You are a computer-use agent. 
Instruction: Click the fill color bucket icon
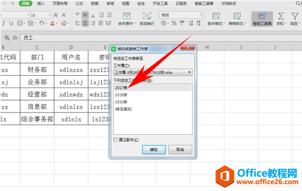[x=41, y=23]
